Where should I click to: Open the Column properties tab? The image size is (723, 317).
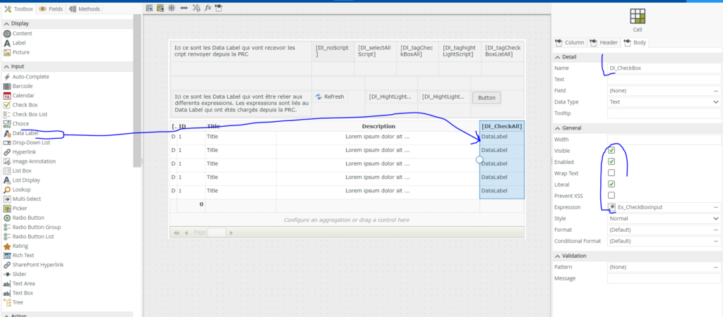point(570,43)
